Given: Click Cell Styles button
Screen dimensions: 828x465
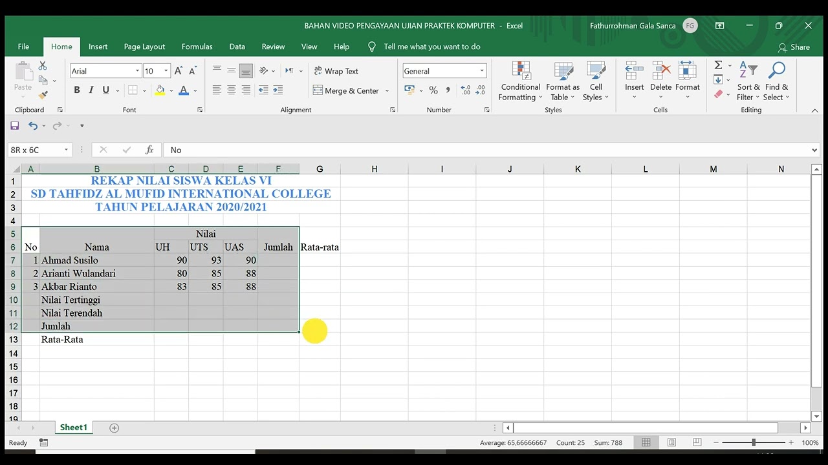Looking at the screenshot, I should [x=596, y=81].
